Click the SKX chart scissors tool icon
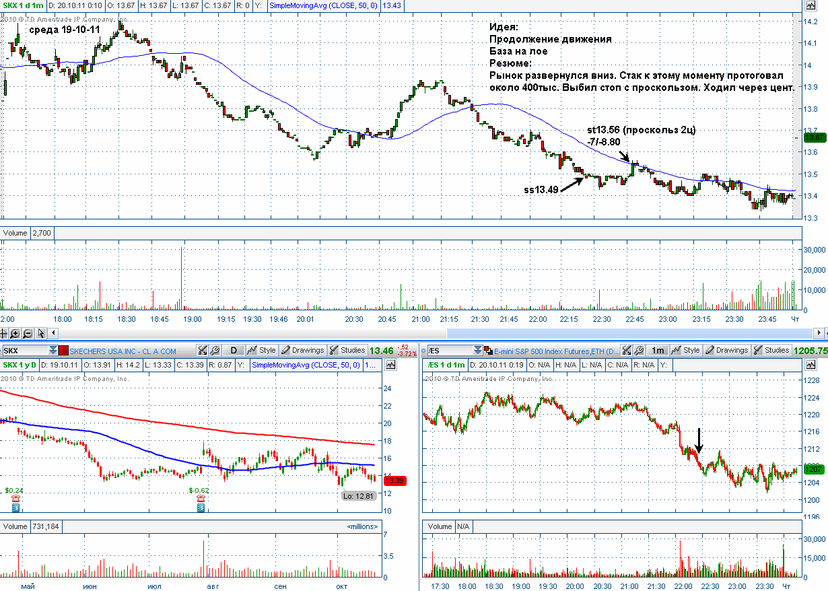The height and width of the screenshot is (591, 828). pyautogui.click(x=203, y=351)
